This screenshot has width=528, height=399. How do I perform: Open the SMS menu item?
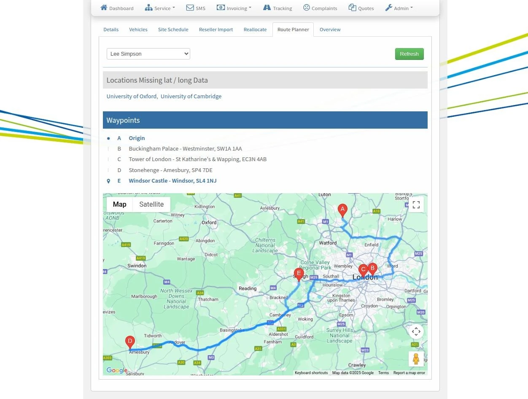196,8
